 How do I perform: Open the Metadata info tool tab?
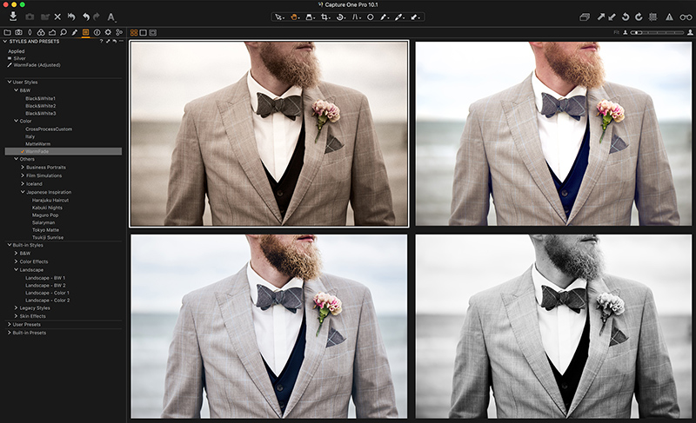(97, 32)
